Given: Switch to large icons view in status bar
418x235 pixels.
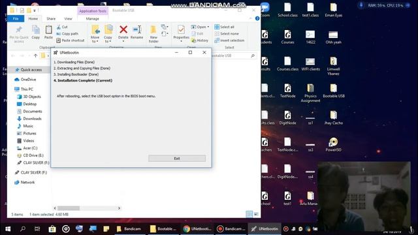Looking at the screenshot, I should coord(256,214).
